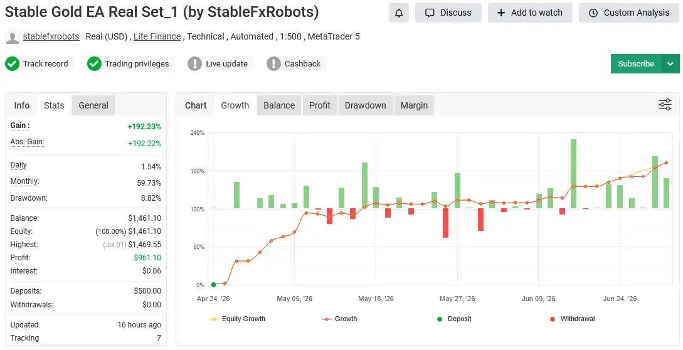Toggle the Growth legend series
This screenshot has height=350, width=683.
click(x=339, y=319)
